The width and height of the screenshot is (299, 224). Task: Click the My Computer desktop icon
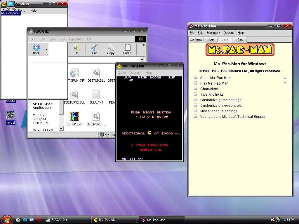pos(11,6)
